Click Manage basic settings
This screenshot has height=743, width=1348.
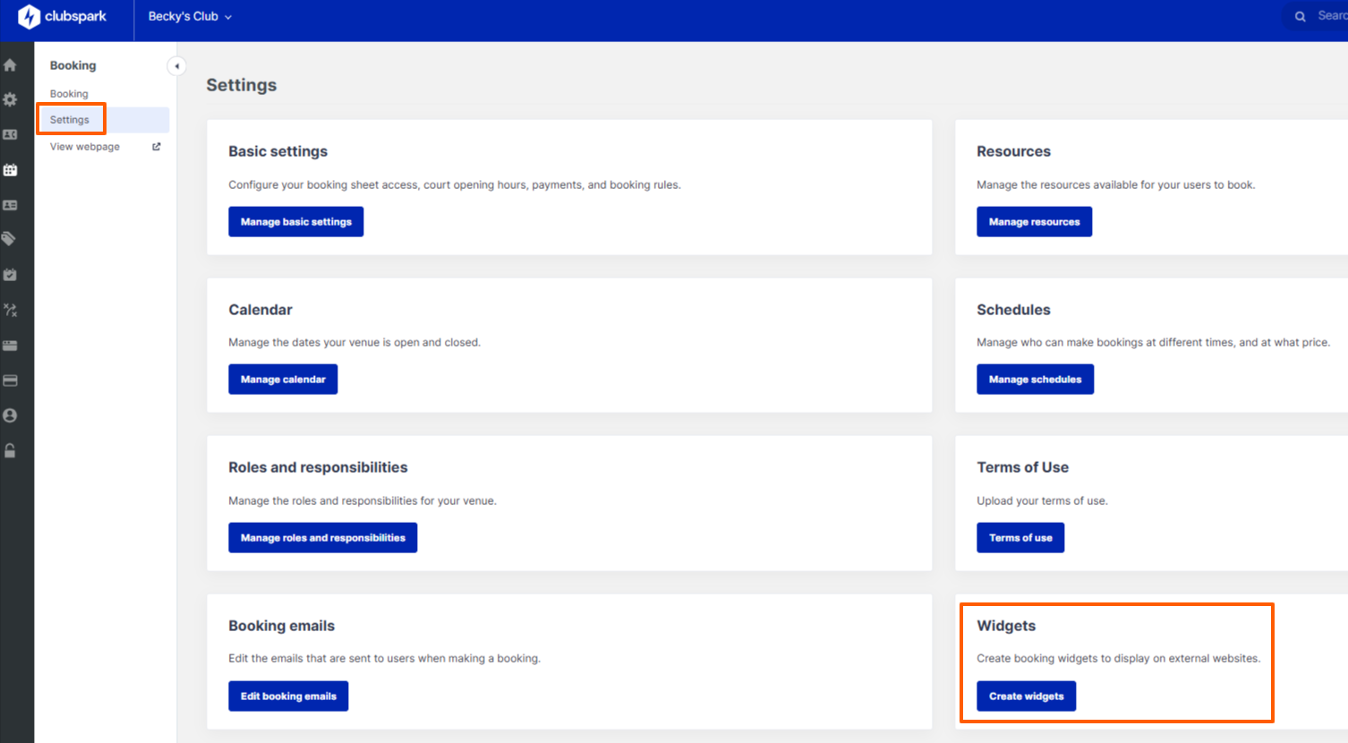coord(295,221)
